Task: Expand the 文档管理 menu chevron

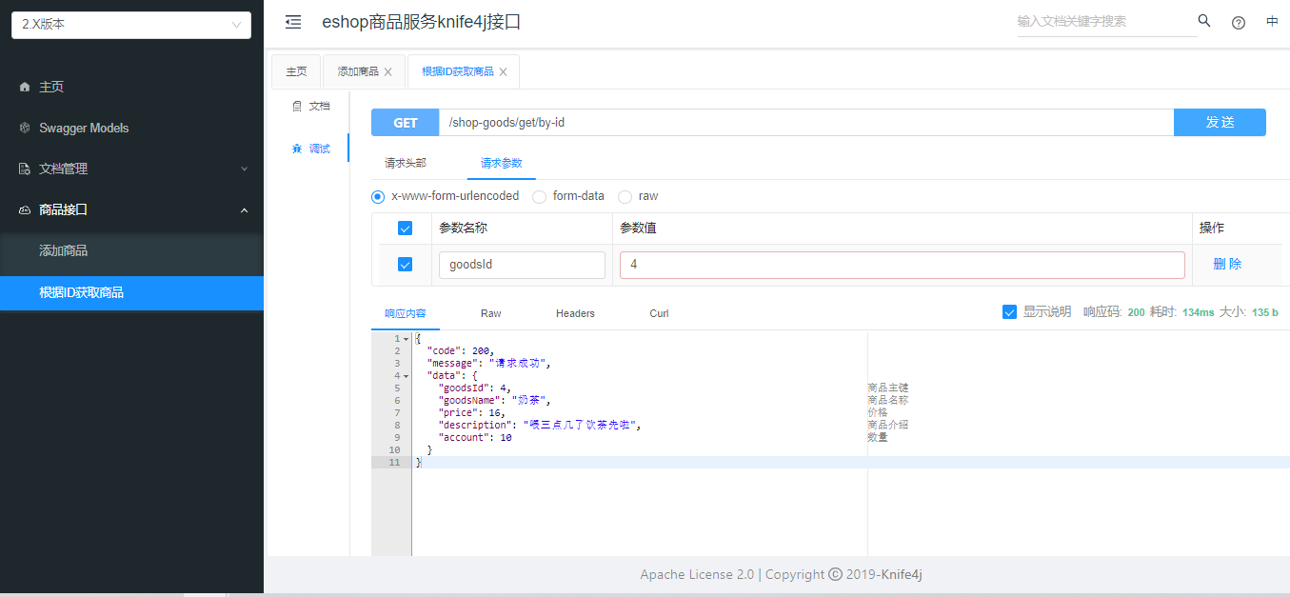Action: (244, 169)
